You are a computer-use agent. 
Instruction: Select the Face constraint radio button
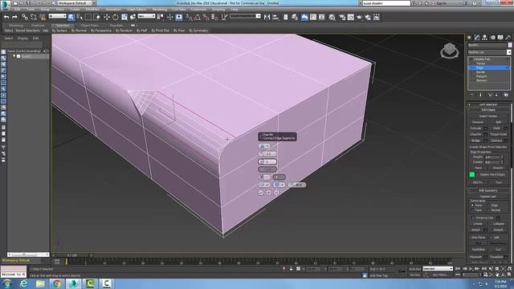tap(472, 210)
